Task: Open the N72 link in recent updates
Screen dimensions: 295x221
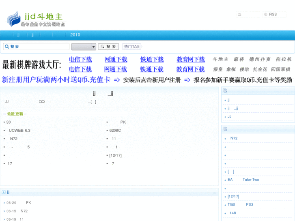Action: tap(14, 139)
